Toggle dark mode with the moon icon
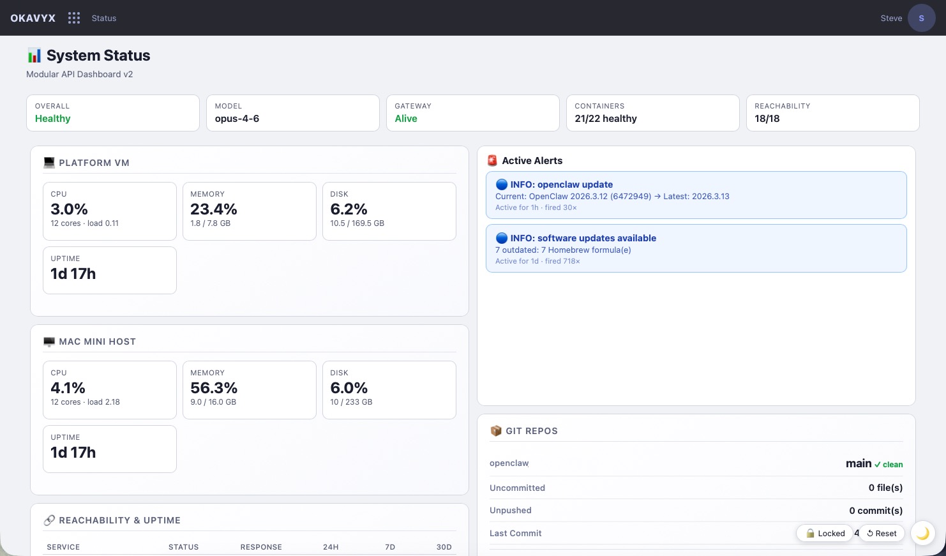 (x=922, y=533)
